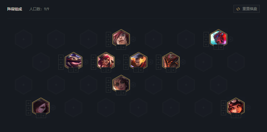Select the Tahm Kench champion portrait
267x132 pixels.
click(x=74, y=61)
